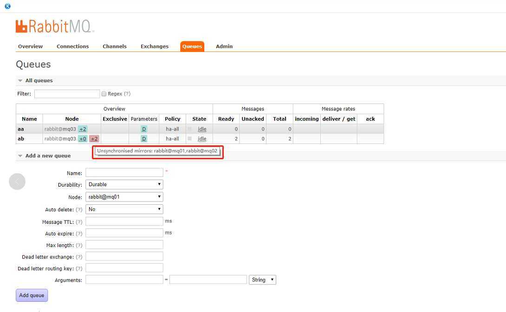506x312 pixels.
Task: Open the Node dropdown showing rabbit@mq01
Action: click(x=124, y=197)
